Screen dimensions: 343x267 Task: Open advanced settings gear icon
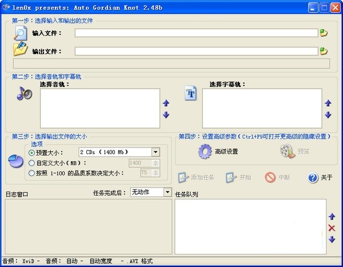(x=205, y=152)
